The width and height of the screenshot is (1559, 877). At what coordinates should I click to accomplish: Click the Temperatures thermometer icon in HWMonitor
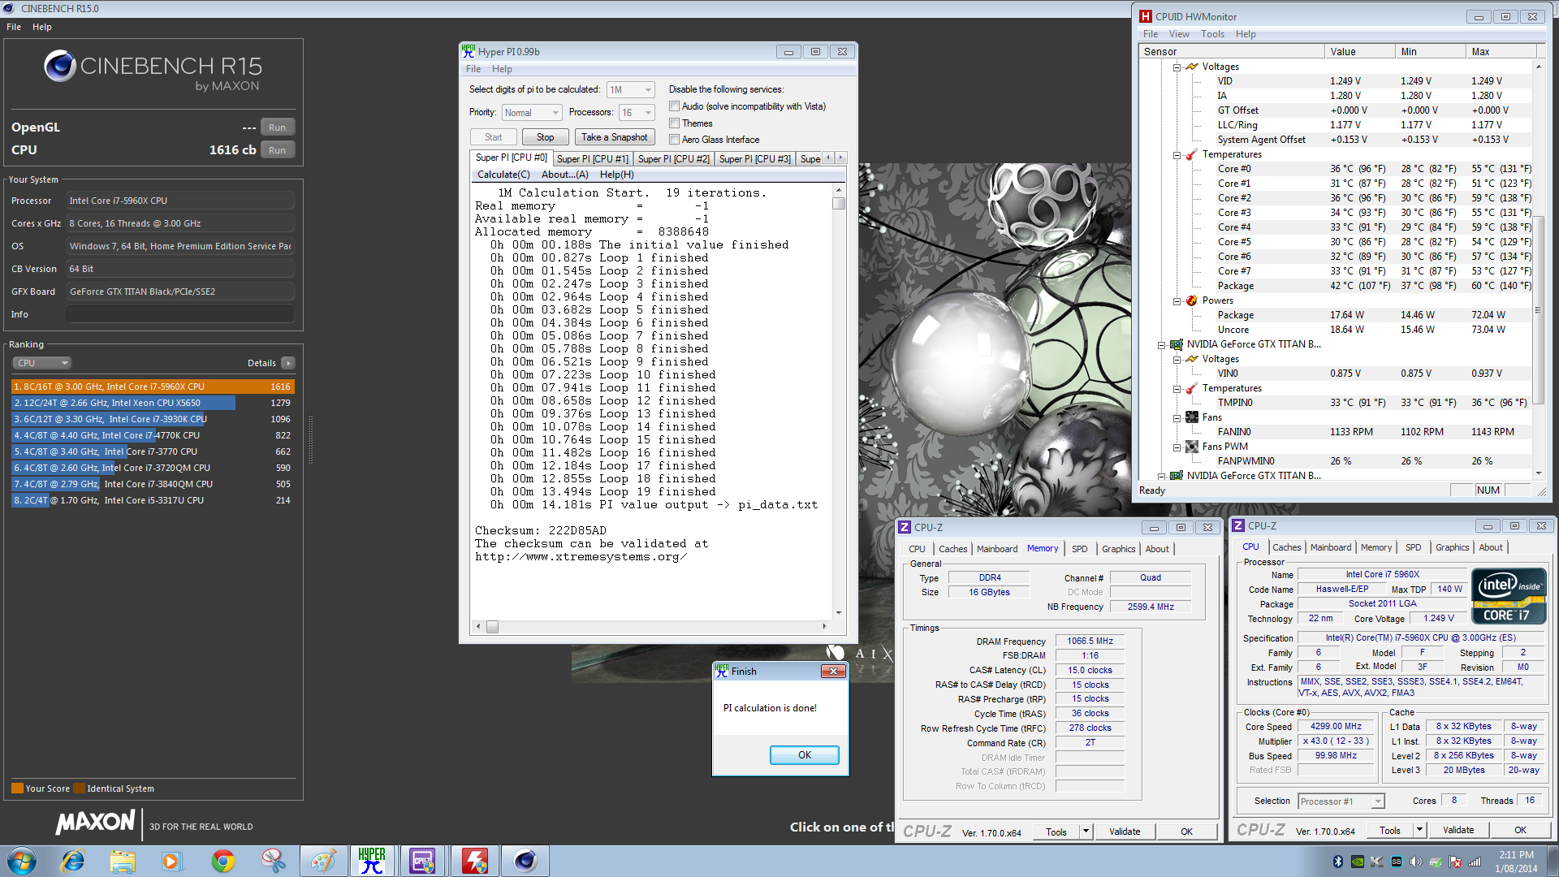1191,154
